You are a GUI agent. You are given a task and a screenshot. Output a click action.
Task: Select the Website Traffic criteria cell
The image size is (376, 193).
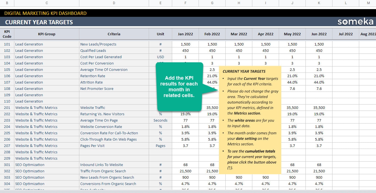point(114,108)
